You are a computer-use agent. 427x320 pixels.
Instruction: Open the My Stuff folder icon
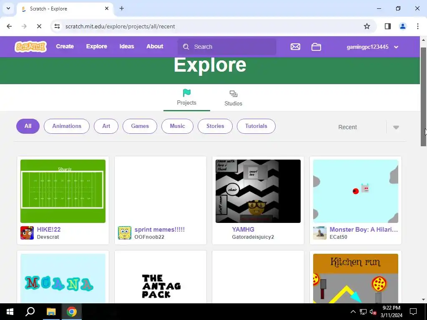[x=316, y=47]
